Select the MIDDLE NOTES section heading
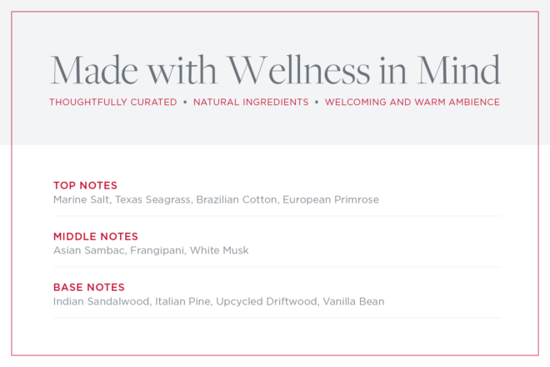550x367 pixels. point(95,236)
